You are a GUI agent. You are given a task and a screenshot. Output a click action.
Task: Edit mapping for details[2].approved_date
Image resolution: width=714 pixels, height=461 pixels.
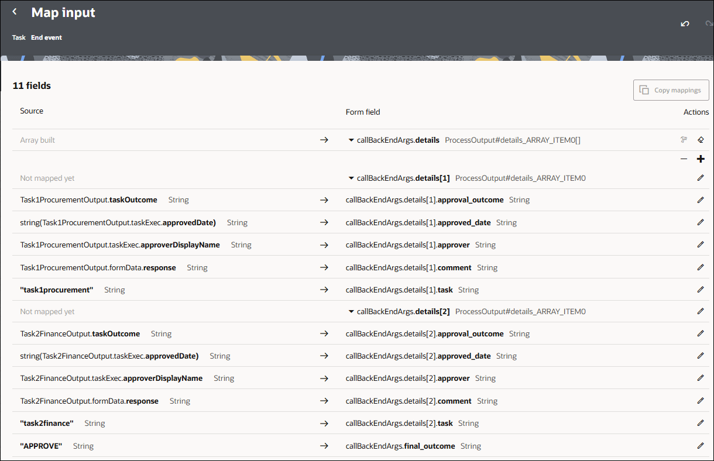click(x=701, y=356)
